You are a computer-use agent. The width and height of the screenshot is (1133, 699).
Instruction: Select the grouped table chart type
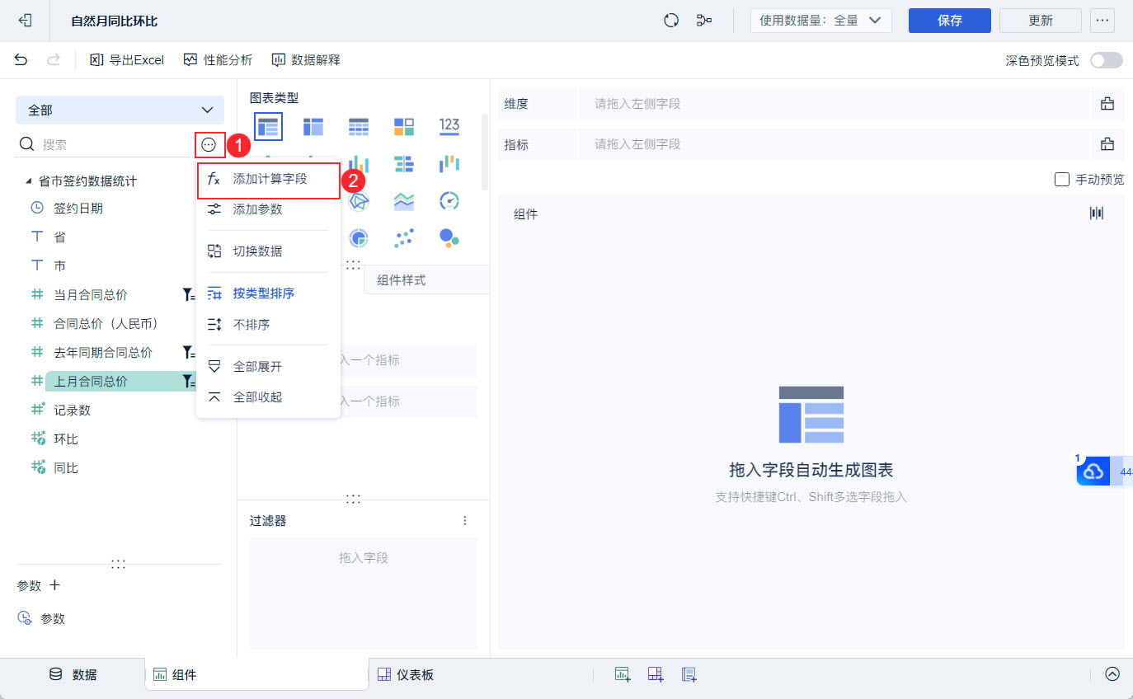point(268,126)
